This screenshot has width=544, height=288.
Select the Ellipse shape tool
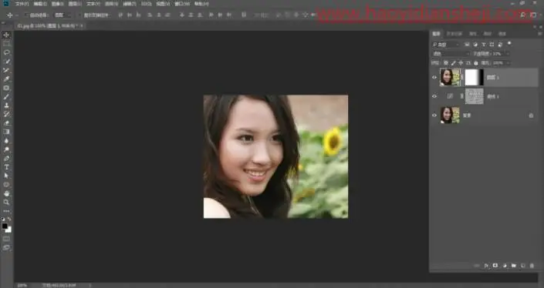tap(6, 185)
